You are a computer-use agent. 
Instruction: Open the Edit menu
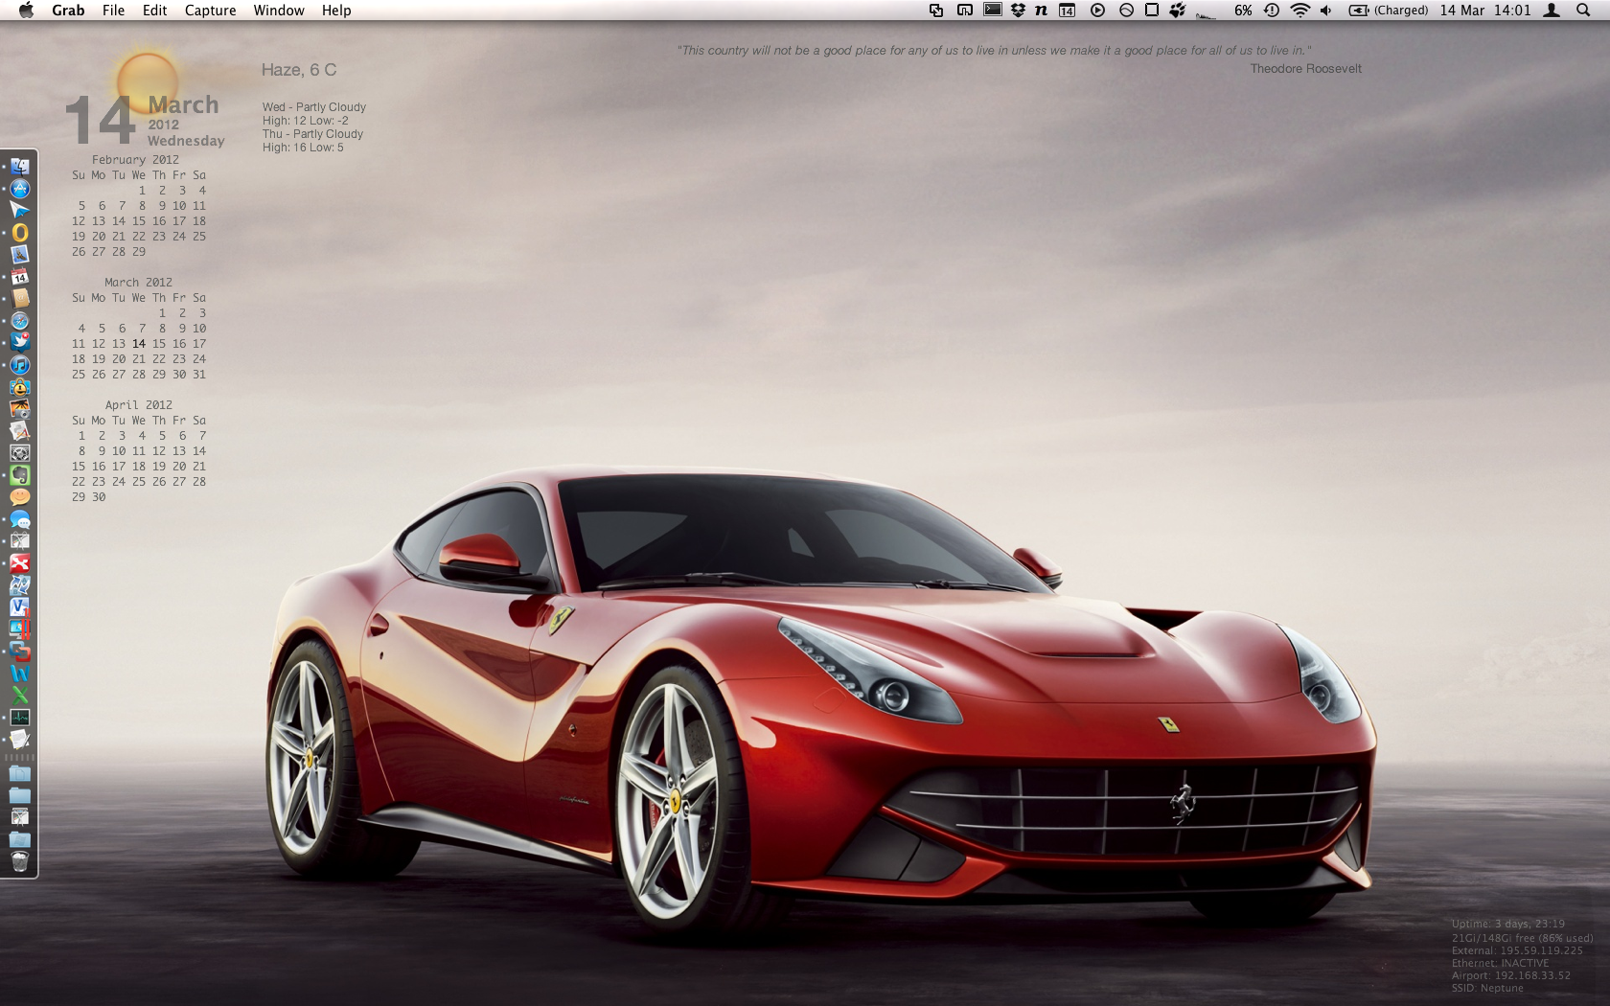coord(154,11)
